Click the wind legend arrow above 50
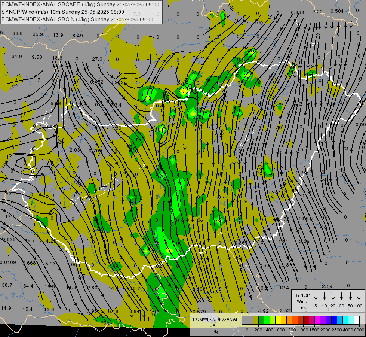366x337 pixels. pos(350,296)
